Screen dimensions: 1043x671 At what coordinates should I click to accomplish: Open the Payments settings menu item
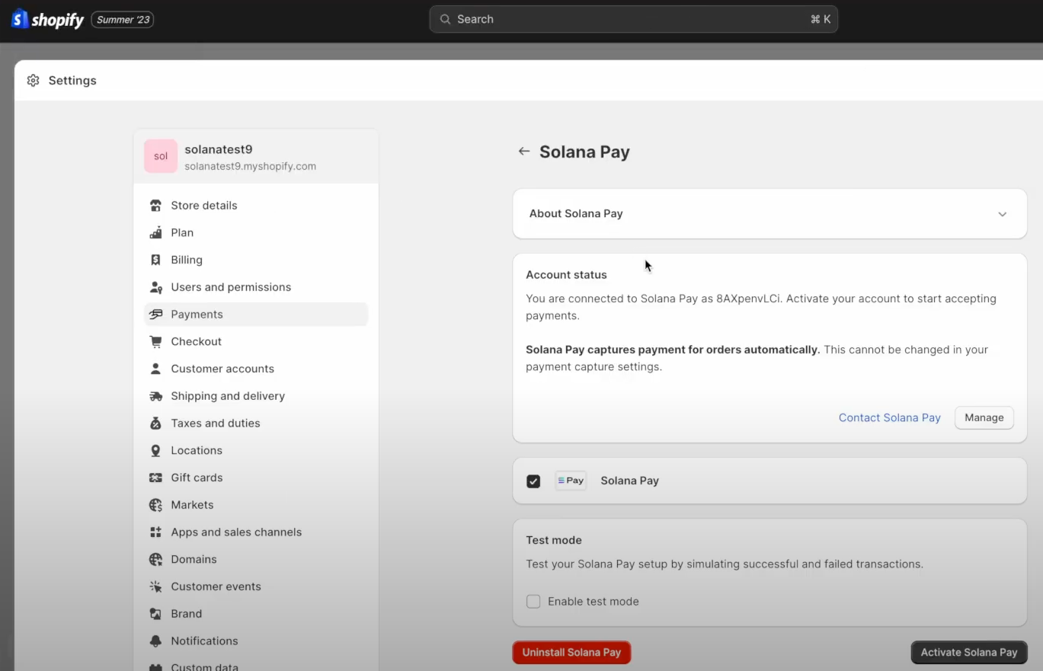197,315
